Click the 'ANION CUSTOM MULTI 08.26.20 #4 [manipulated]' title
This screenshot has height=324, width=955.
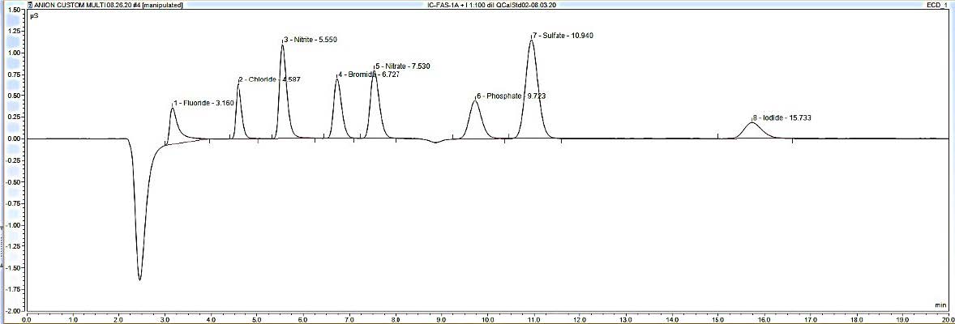pyautogui.click(x=109, y=4)
